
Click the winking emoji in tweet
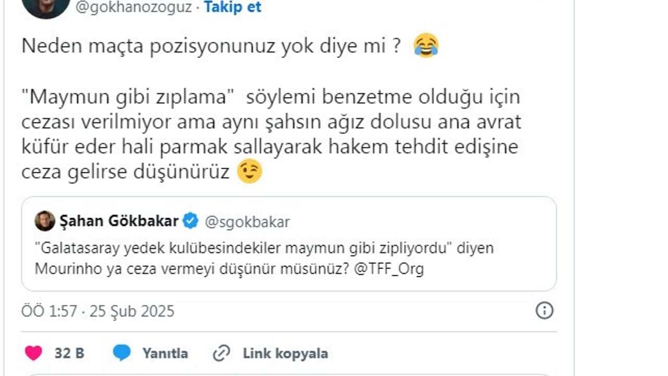249,172
